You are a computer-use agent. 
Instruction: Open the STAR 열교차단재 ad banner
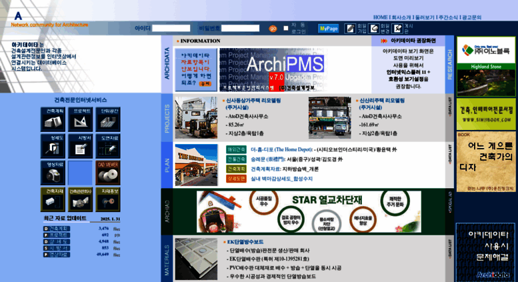click(309, 211)
